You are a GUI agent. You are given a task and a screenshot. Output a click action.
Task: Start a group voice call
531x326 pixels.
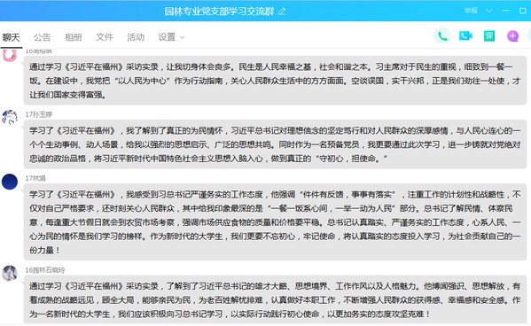[442, 36]
